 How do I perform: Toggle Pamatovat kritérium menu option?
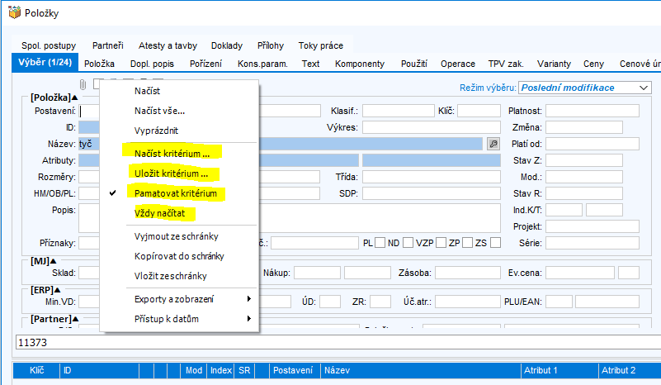(x=176, y=193)
